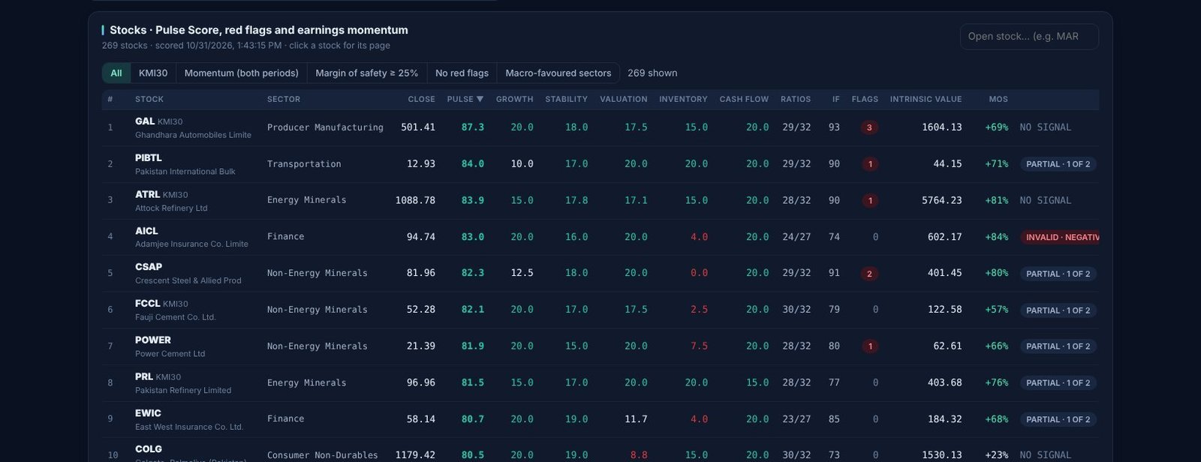1201x462 pixels.
Task: Click Consumer Non-Durables sector cell
Action: (x=322, y=455)
